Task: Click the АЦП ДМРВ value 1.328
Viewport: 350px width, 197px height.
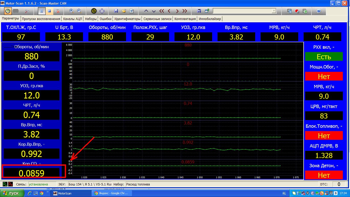Action: point(324,155)
